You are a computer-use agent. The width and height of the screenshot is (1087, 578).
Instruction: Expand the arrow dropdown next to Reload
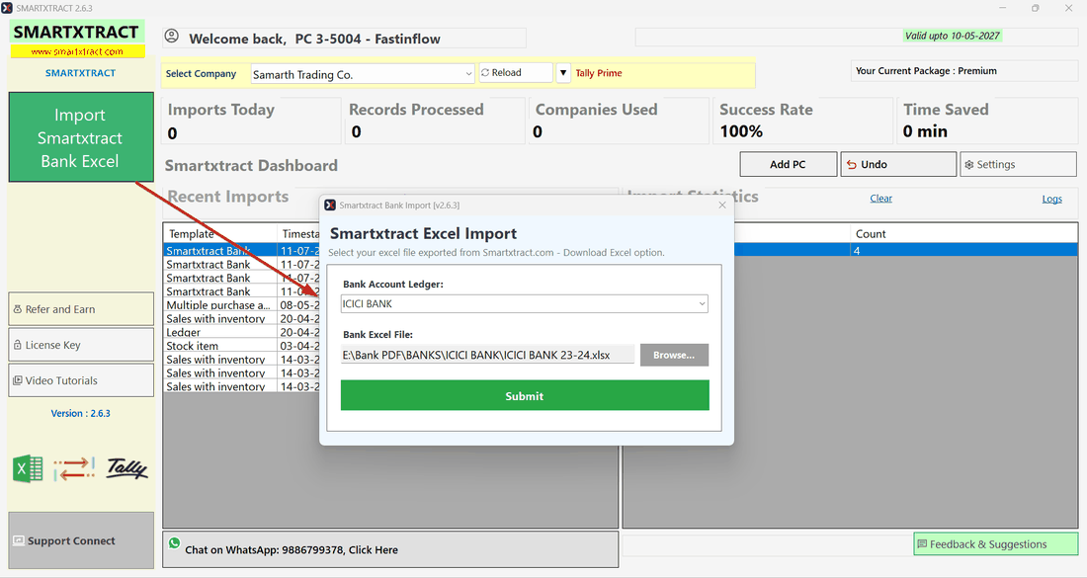coord(563,73)
